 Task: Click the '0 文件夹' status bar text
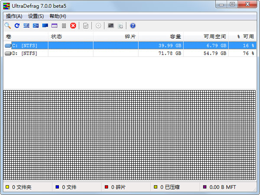pos(22,187)
